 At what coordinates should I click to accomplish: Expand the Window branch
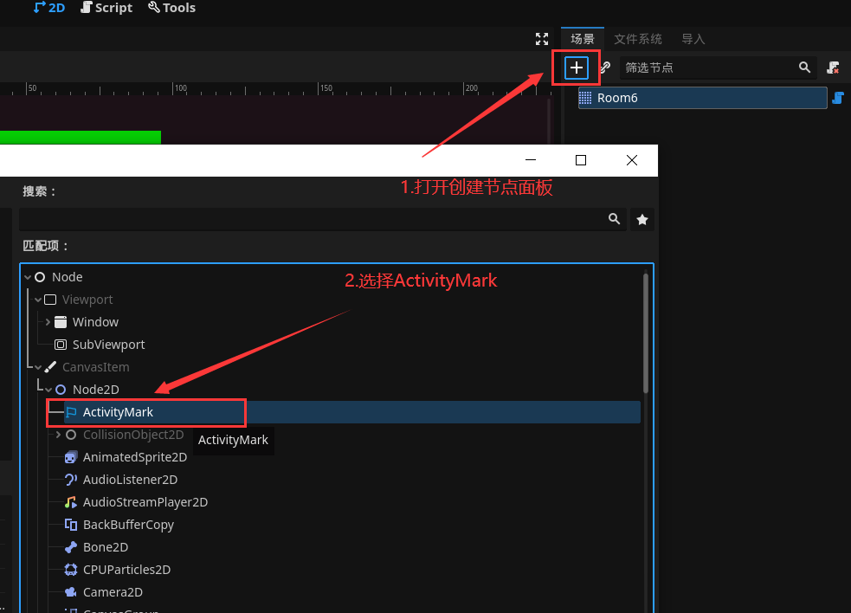[x=48, y=322]
